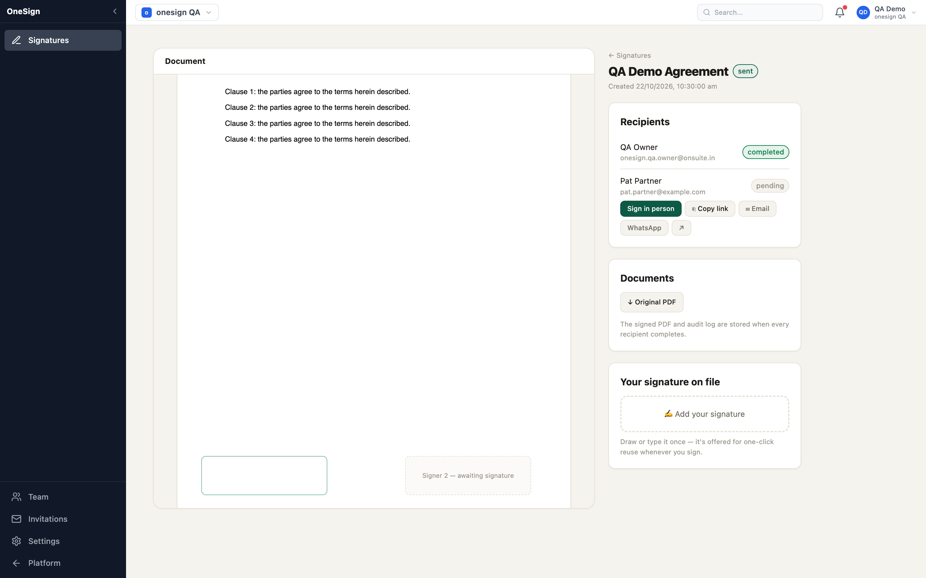This screenshot has height=578, width=926.
Task: Click the Team people icon
Action: (16, 496)
